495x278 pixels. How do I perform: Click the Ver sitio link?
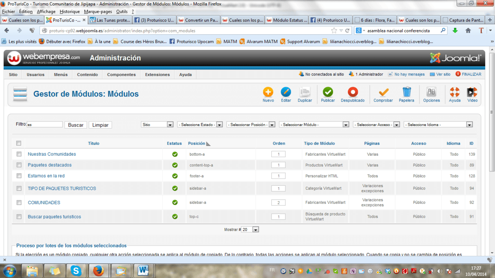(440, 74)
